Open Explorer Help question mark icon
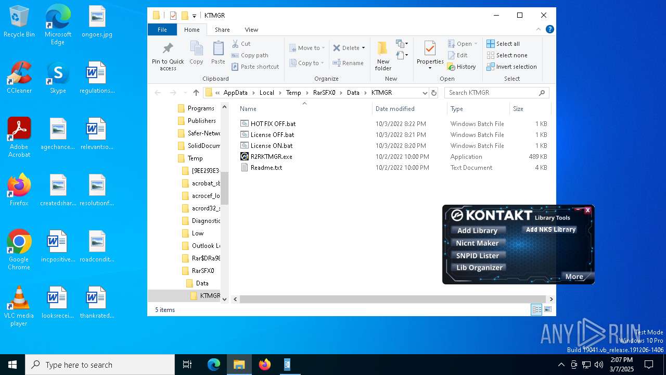Viewport: 666px width, 375px height. click(549, 30)
